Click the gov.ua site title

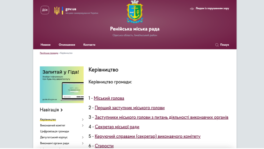(71, 9)
